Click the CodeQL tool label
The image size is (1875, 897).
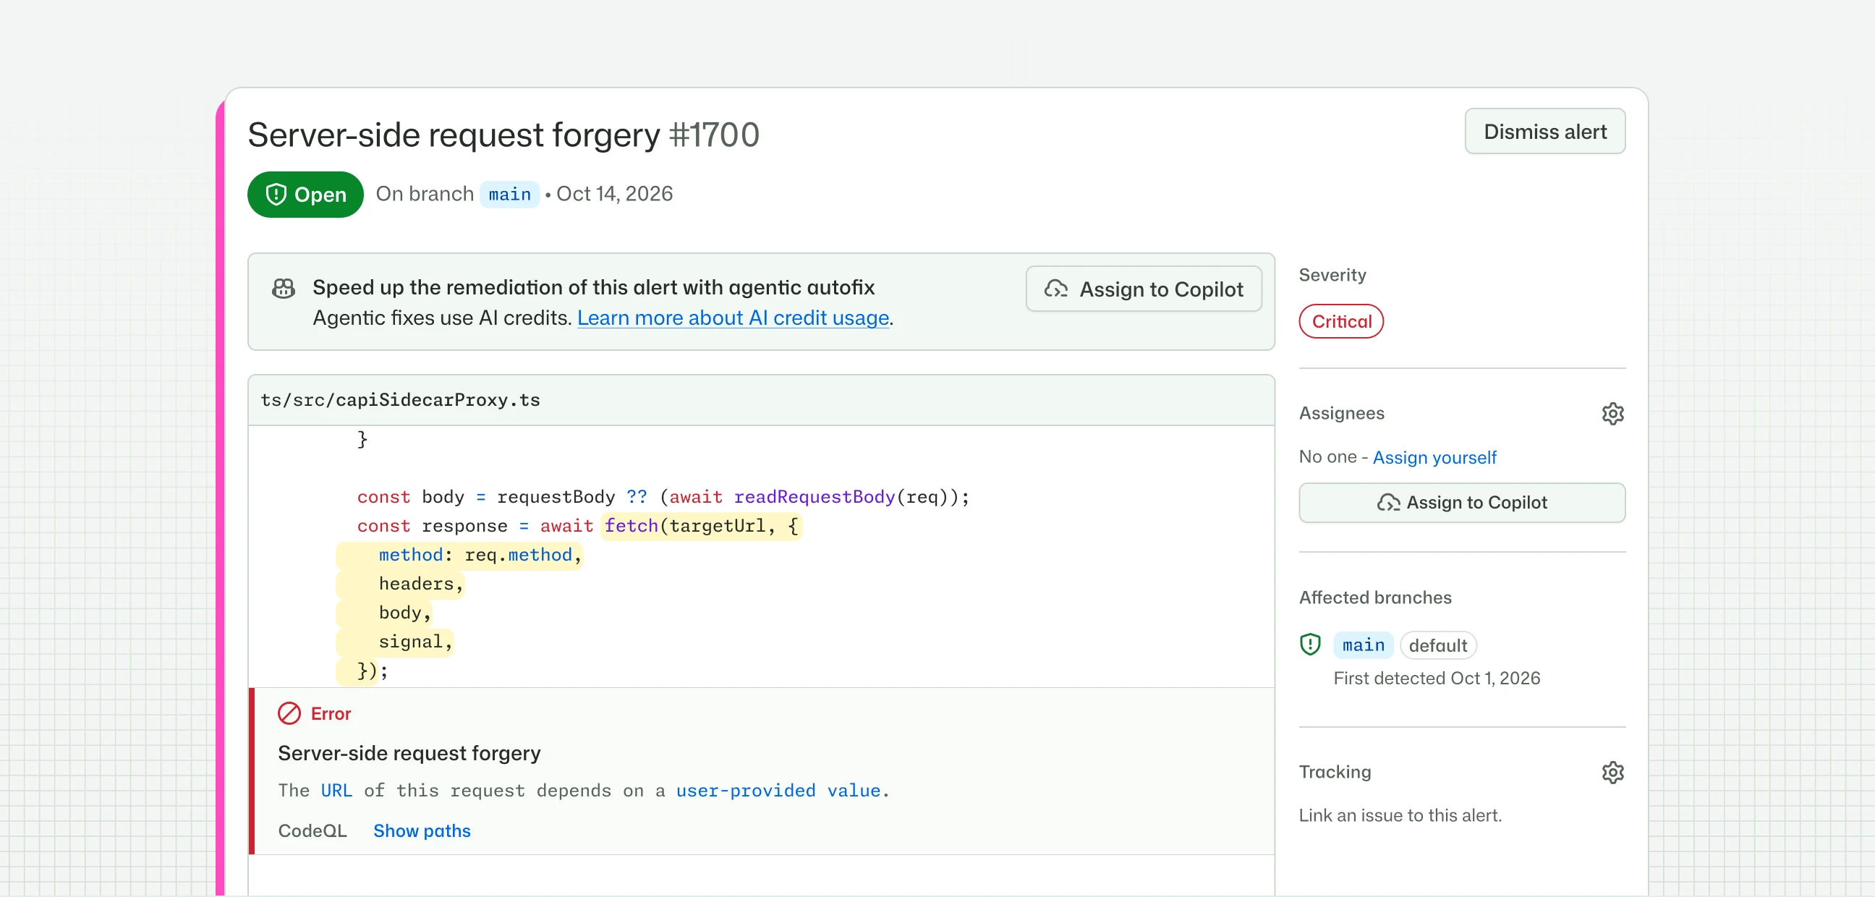(x=312, y=830)
